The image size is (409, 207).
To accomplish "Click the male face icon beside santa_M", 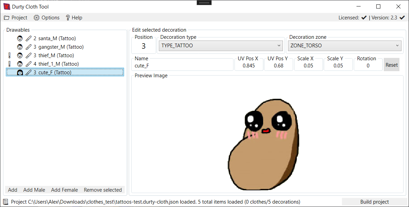I will (x=20, y=38).
